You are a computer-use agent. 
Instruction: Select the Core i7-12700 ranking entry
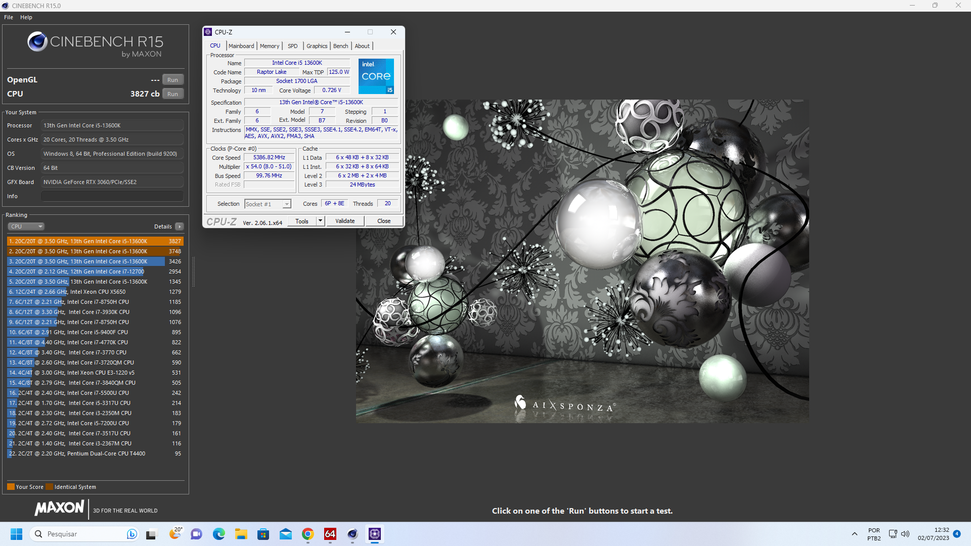pos(95,271)
